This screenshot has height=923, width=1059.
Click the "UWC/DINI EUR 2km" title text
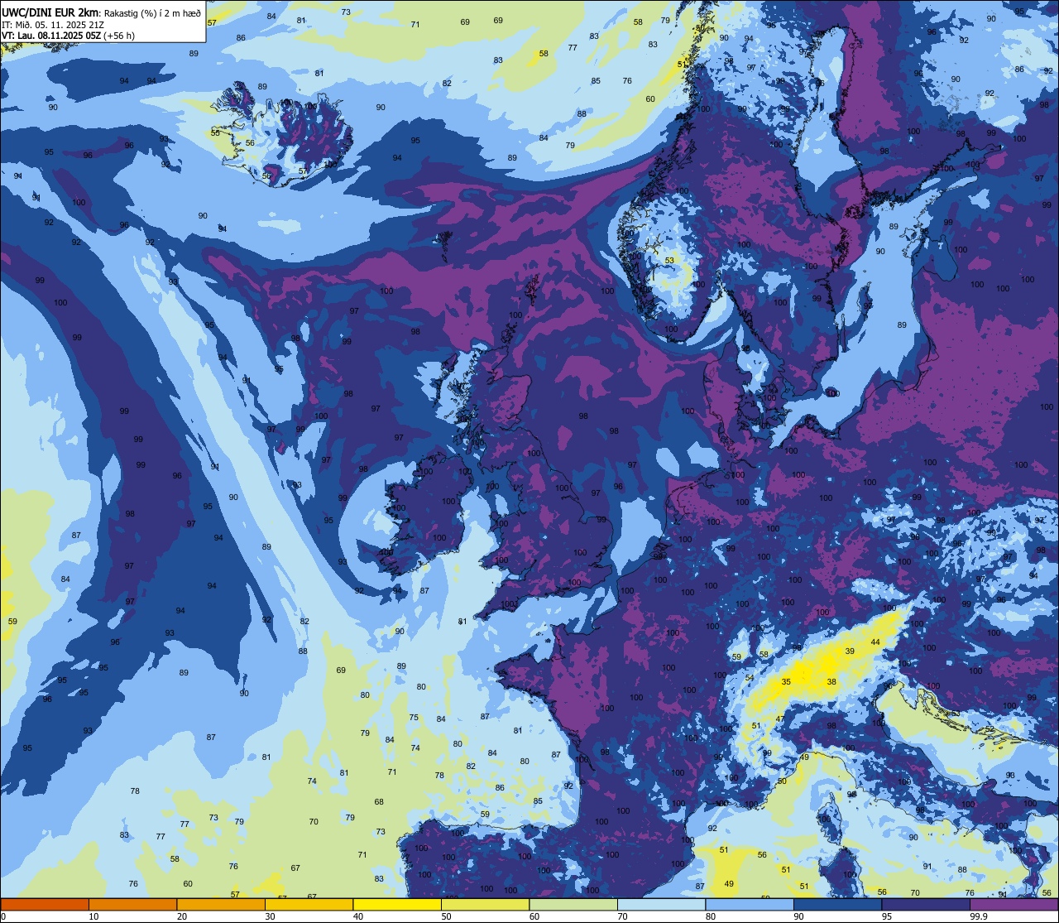coord(51,12)
